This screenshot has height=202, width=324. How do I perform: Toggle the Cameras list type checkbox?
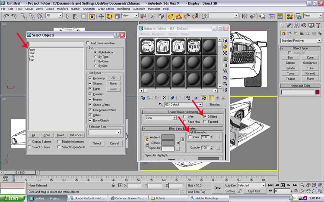click(x=90, y=94)
